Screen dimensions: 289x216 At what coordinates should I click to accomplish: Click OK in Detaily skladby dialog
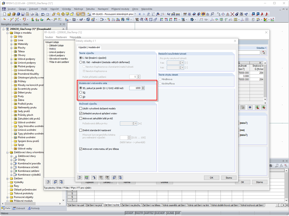pos(211,178)
